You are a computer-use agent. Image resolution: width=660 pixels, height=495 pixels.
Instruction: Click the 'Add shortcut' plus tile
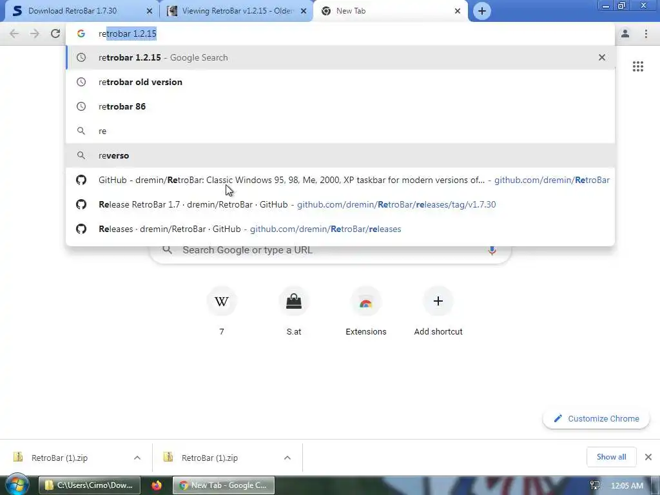tap(438, 311)
